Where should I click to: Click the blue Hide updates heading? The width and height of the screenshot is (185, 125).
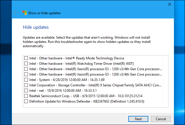click(36, 27)
